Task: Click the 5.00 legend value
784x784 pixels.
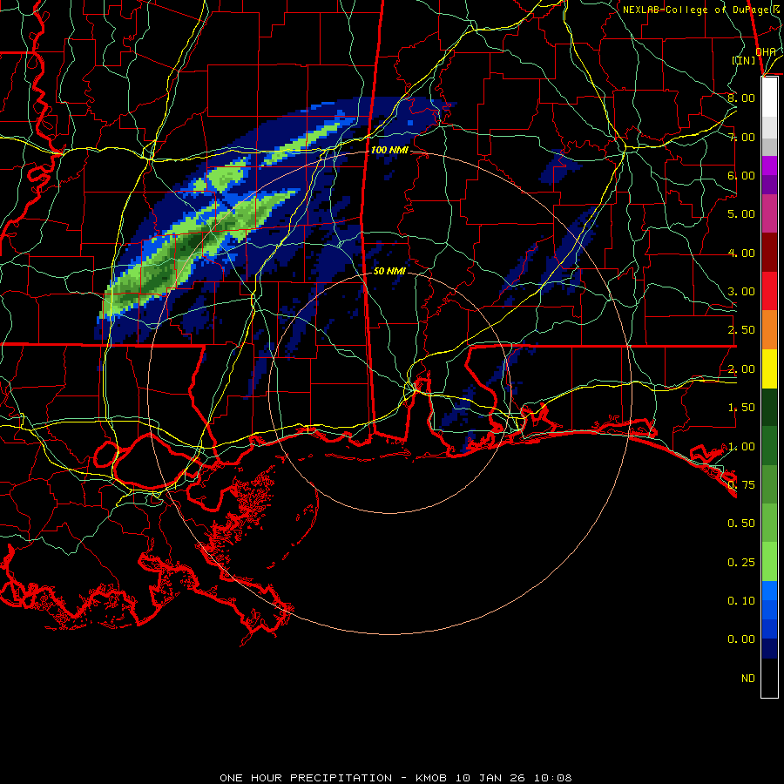Action: pyautogui.click(x=741, y=214)
